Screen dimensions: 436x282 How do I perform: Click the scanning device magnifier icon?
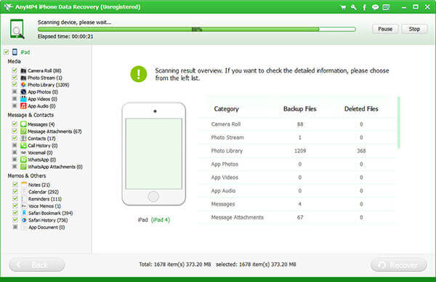pyautogui.click(x=17, y=28)
